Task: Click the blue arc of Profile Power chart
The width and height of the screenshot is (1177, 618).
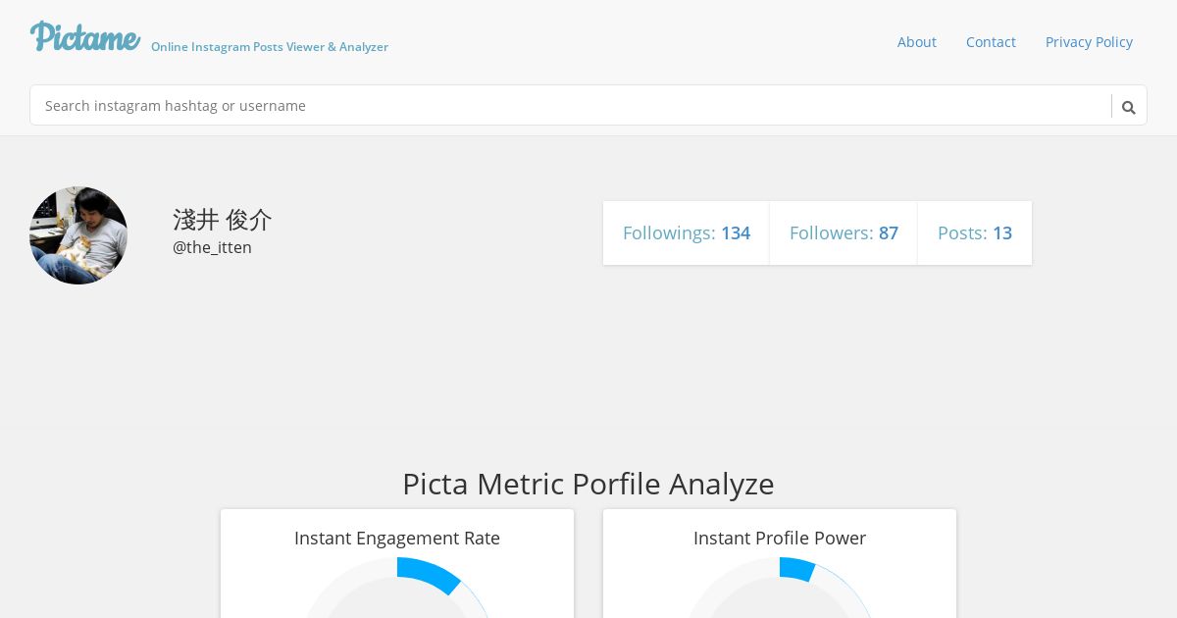Action: coord(797,569)
